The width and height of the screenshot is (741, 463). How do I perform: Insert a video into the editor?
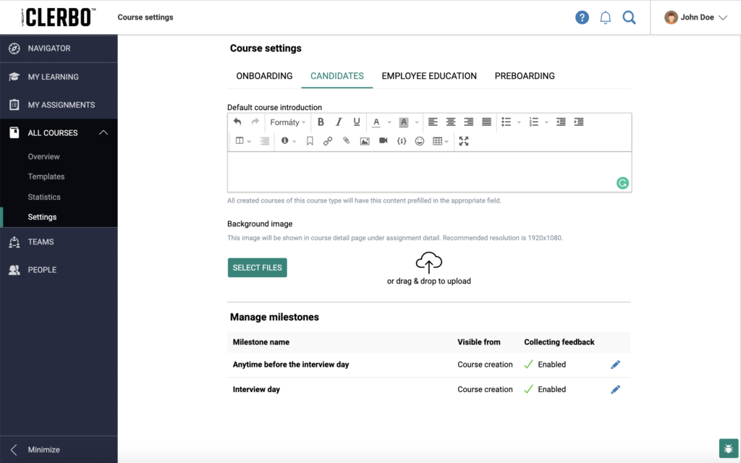click(384, 141)
